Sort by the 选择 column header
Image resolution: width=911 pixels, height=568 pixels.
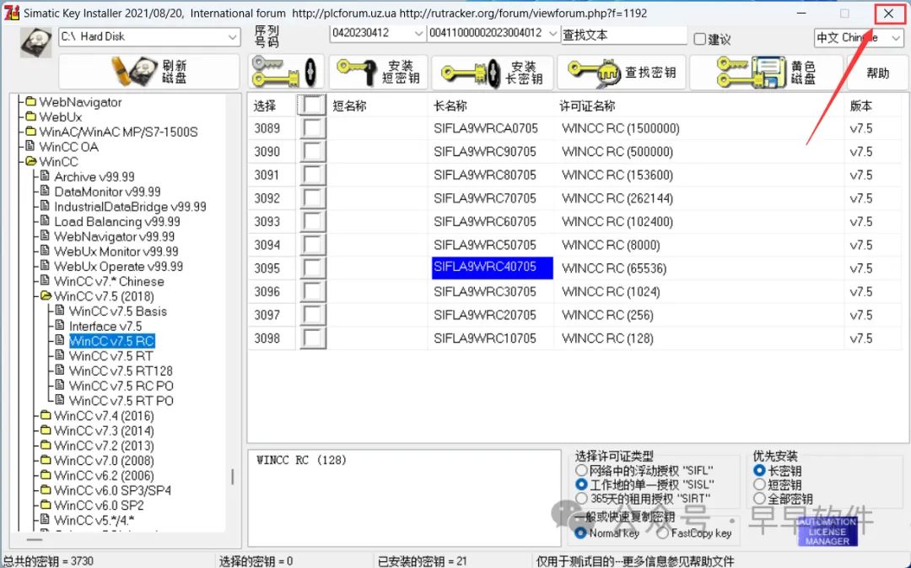[x=265, y=105]
